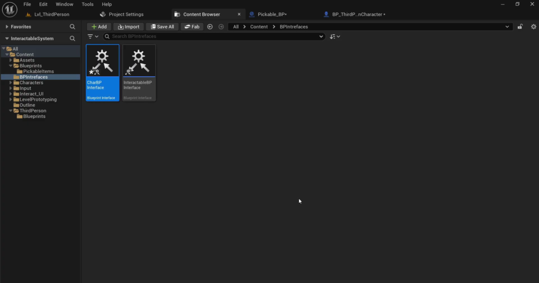539x283 pixels.
Task: Open the filters dropdown
Action: [93, 36]
